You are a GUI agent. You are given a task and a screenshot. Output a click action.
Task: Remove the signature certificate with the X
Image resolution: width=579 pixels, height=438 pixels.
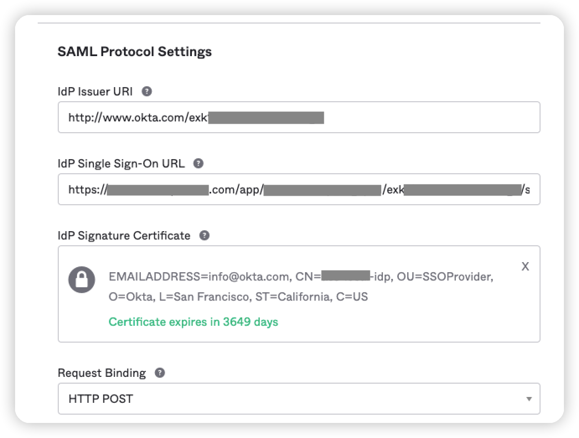click(525, 266)
